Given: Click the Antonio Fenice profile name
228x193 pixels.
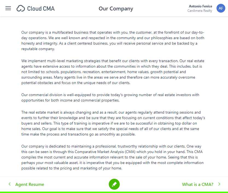Looking at the screenshot, I should click(200, 6).
